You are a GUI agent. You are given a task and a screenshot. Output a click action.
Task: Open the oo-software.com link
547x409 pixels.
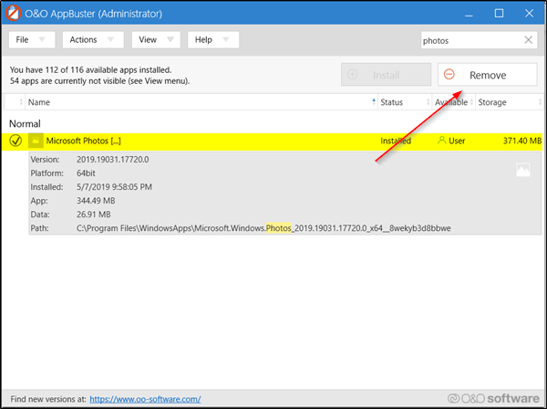[145, 399]
